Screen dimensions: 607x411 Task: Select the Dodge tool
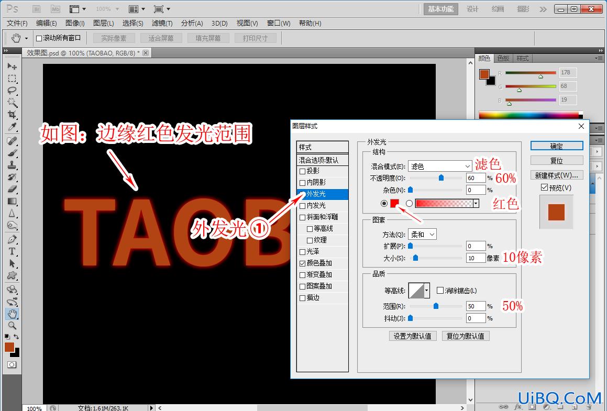coord(12,225)
